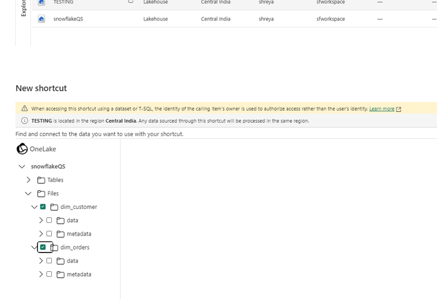Collapse the Files folder chevron

coord(28,193)
